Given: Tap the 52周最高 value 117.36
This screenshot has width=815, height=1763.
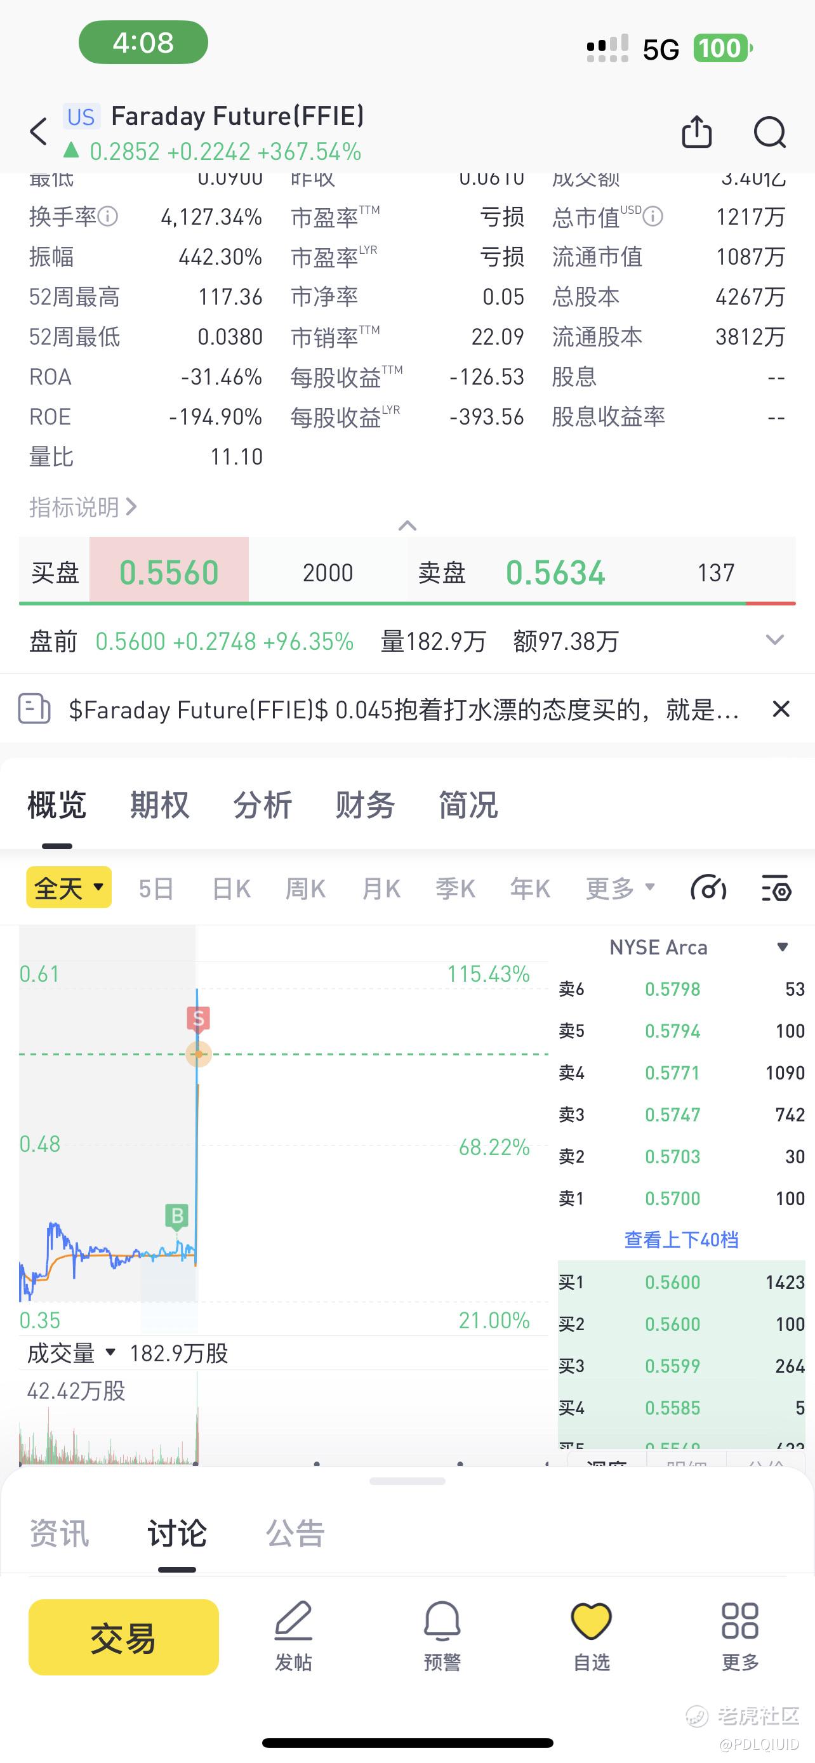Looking at the screenshot, I should point(230,296).
